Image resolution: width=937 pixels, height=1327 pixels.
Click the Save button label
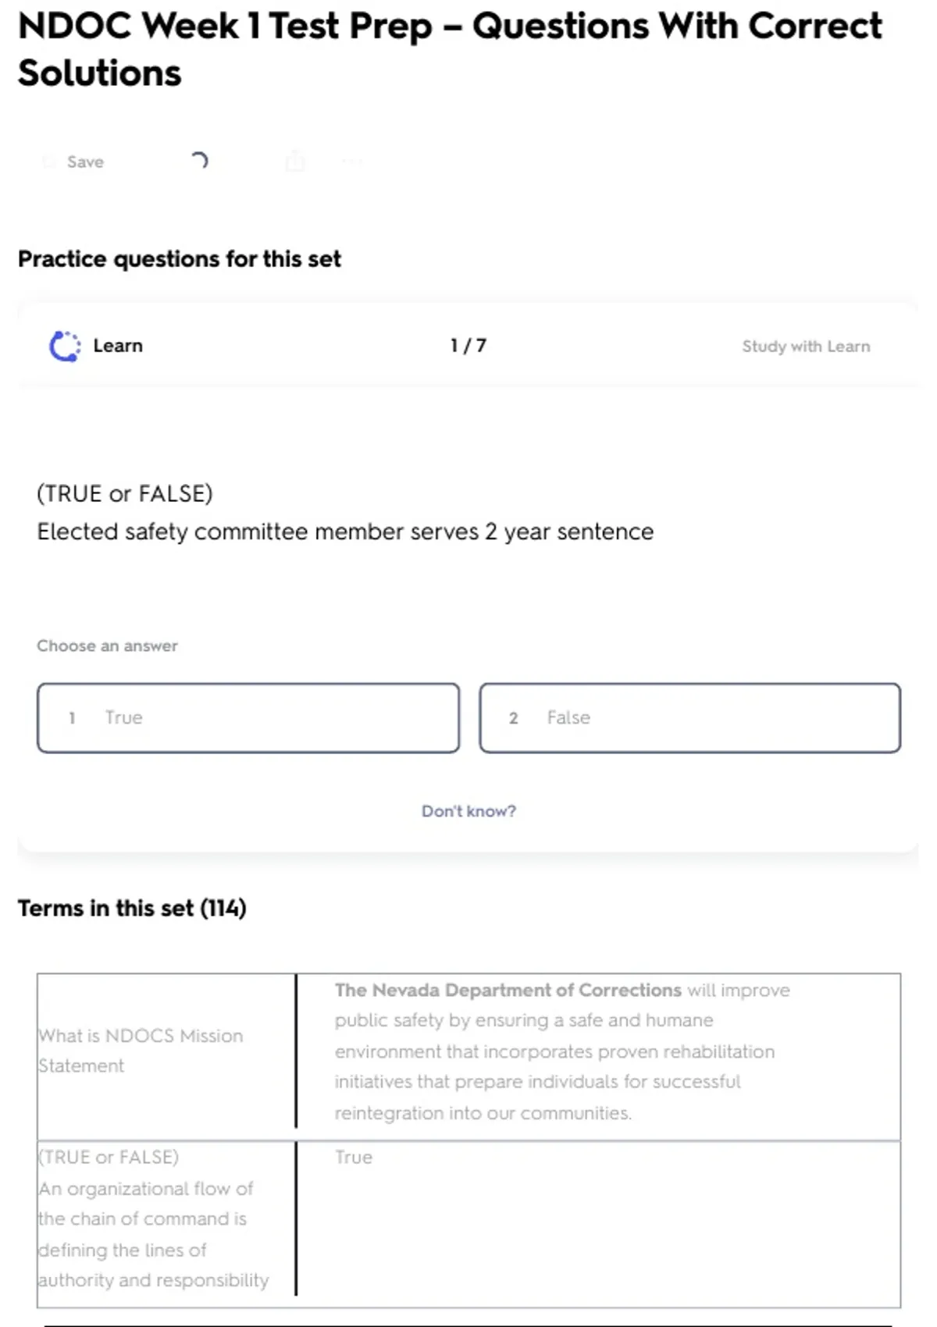click(85, 162)
